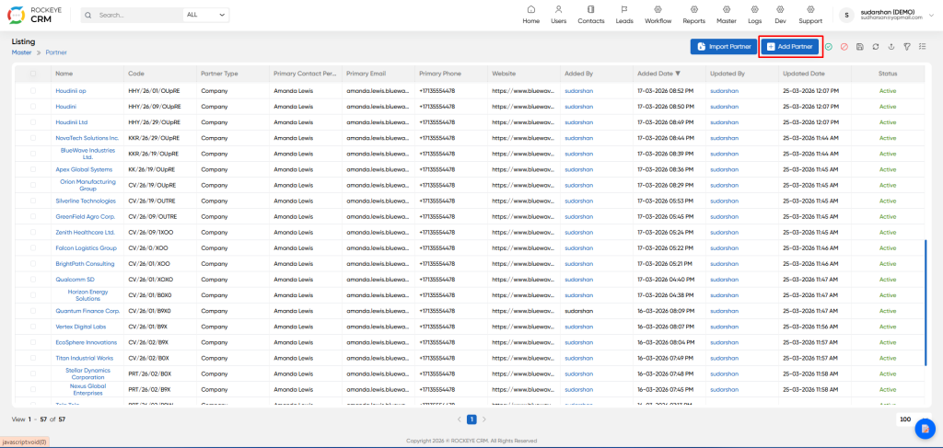Expand the user profile chevron
This screenshot has height=448, width=943.
(932, 15)
